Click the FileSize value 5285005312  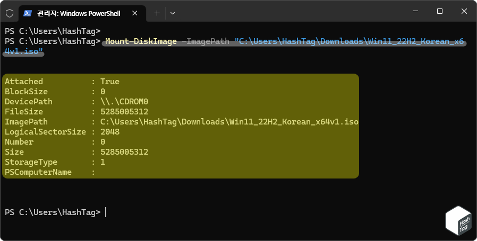[124, 111]
